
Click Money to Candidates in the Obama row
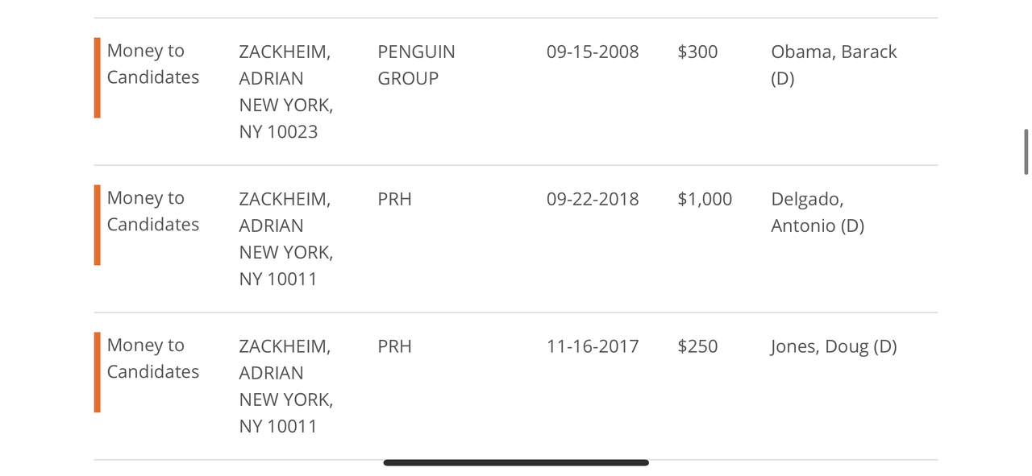coord(153,64)
